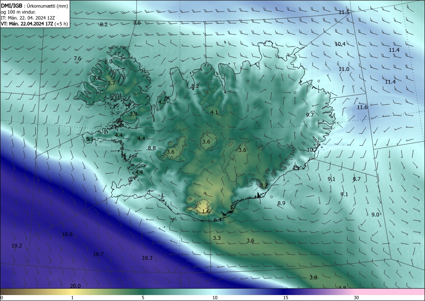Click the 16.7 value on the map

(98, 254)
